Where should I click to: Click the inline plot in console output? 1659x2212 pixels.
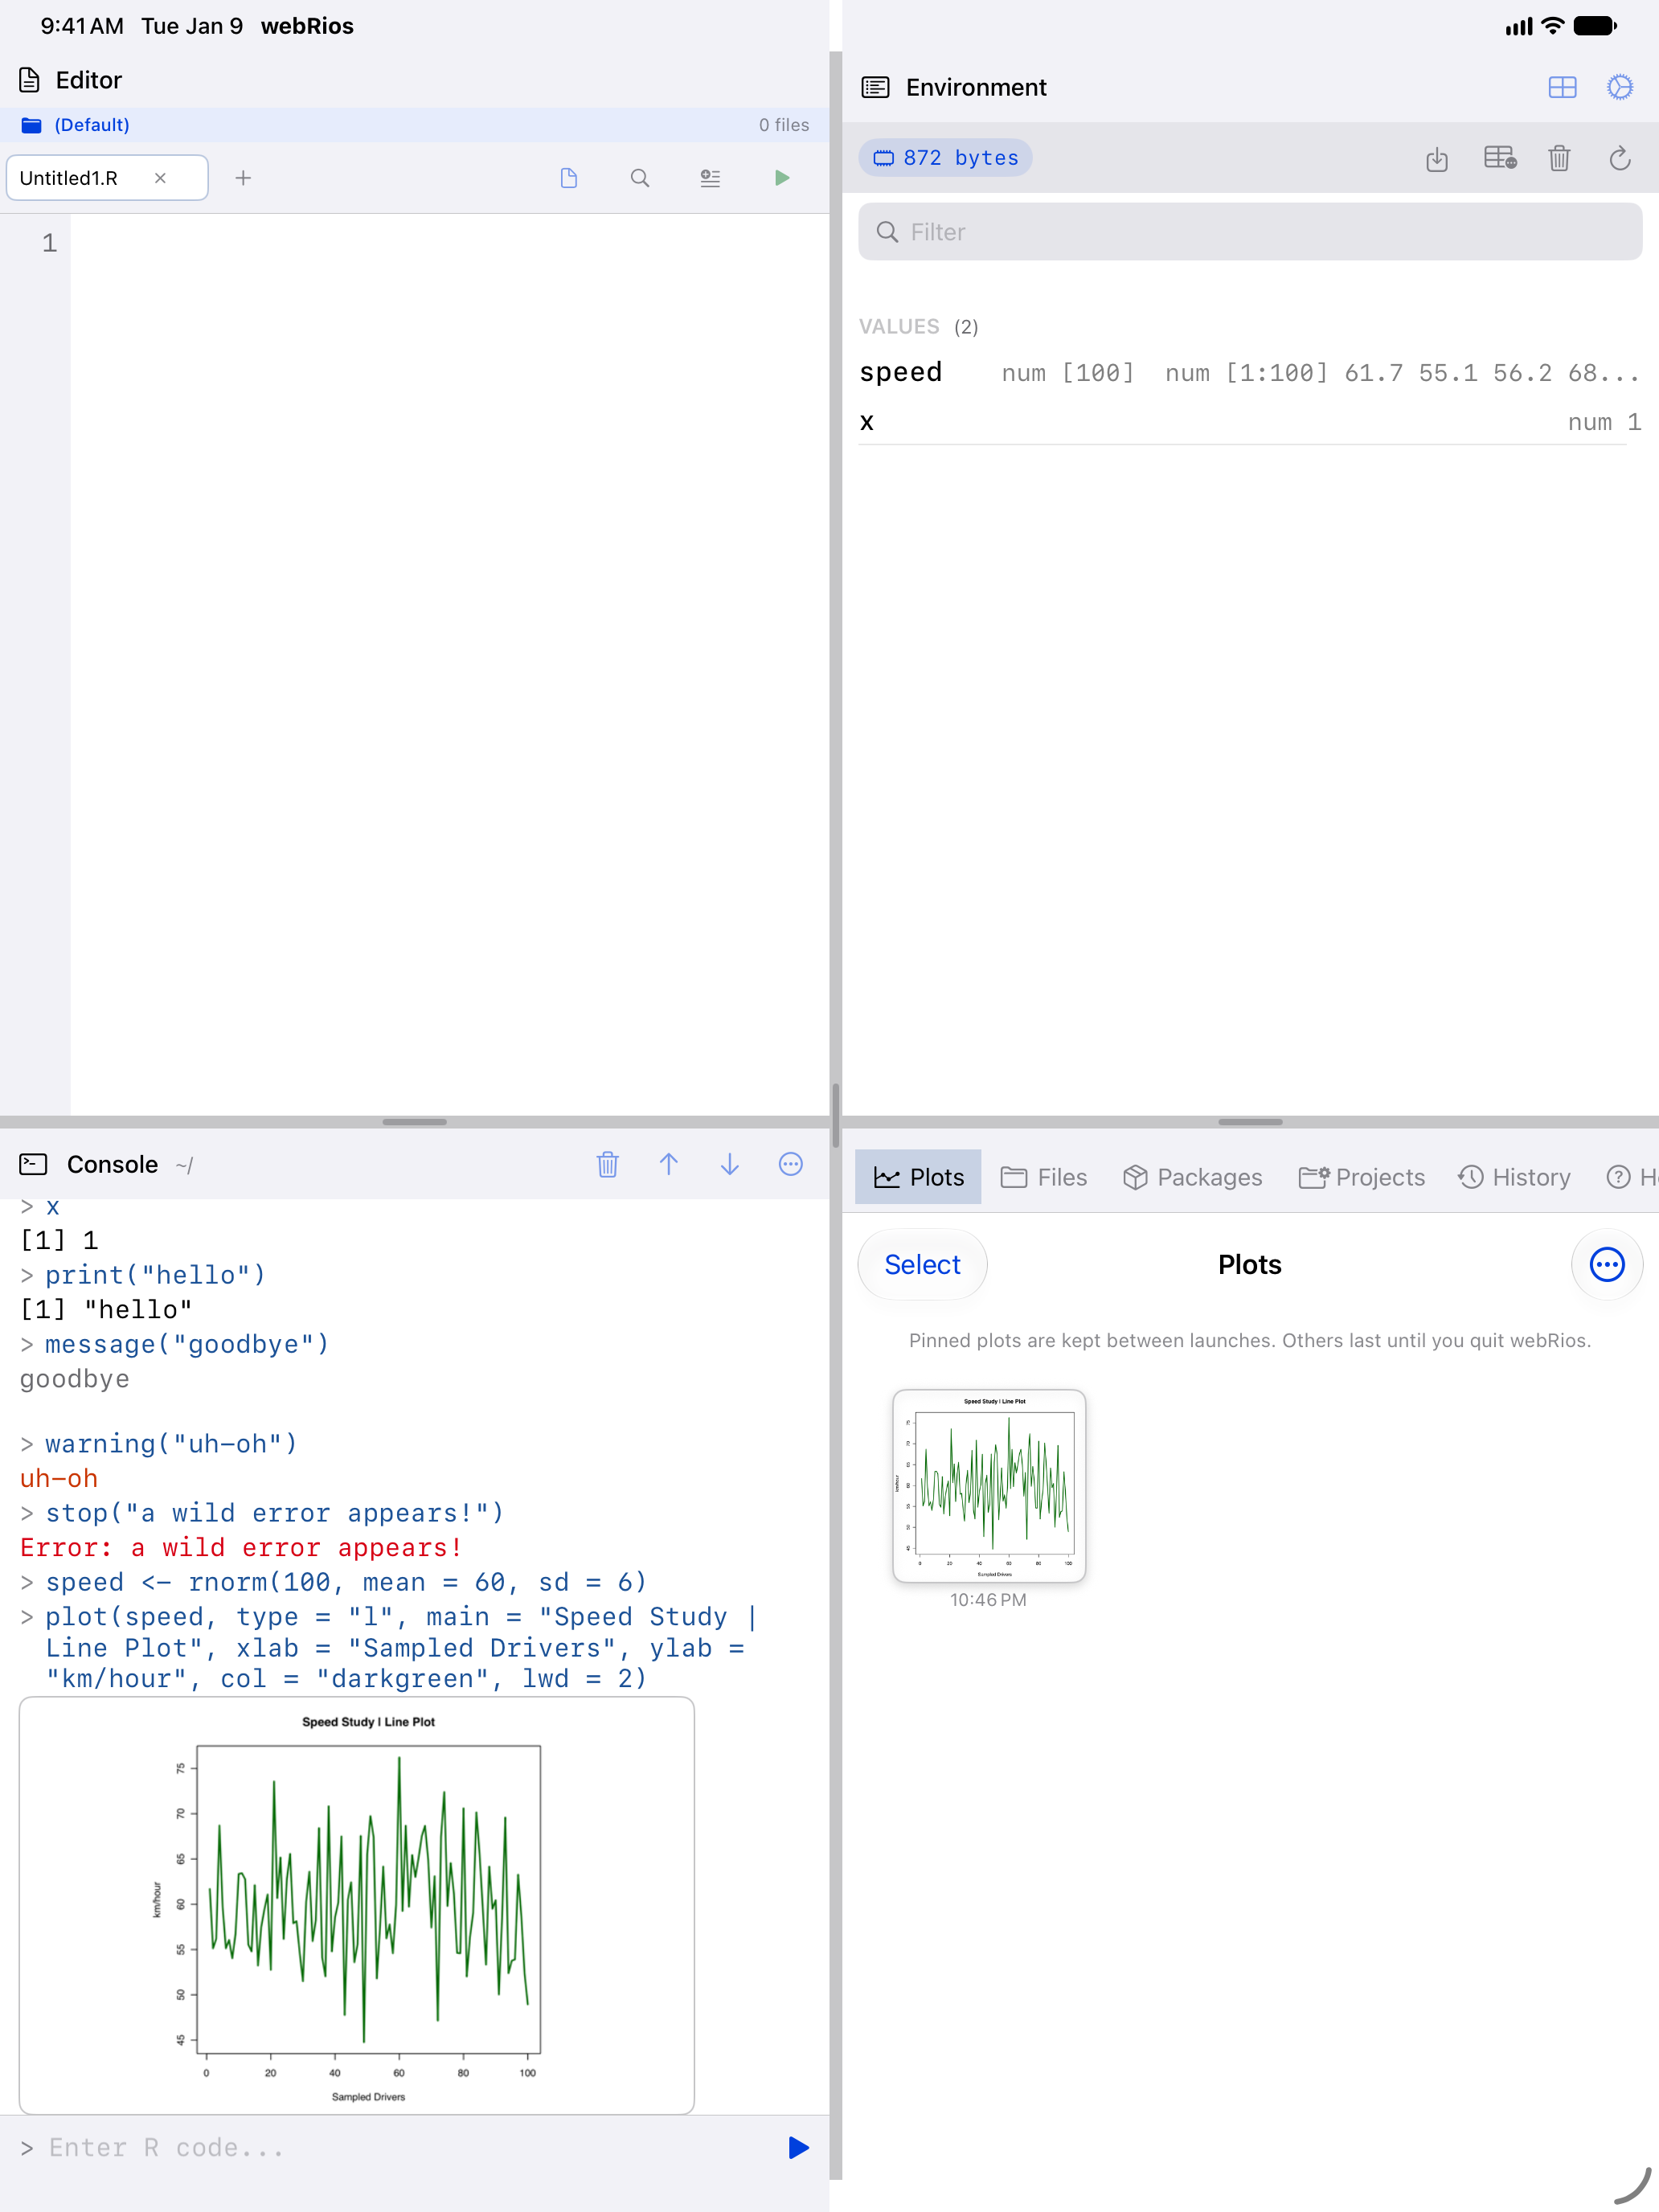tap(357, 1906)
